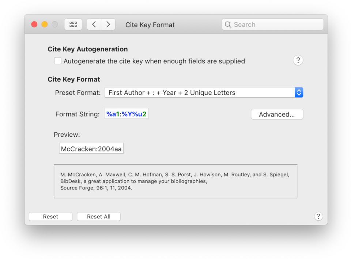Screen dimensions: 351x259
Task: Click the %u2 green token
Action: pyautogui.click(x=140, y=113)
